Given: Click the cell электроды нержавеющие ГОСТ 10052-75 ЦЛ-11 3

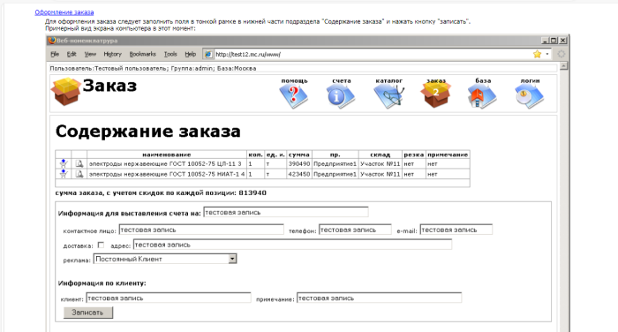Looking at the screenshot, I should [x=167, y=163].
